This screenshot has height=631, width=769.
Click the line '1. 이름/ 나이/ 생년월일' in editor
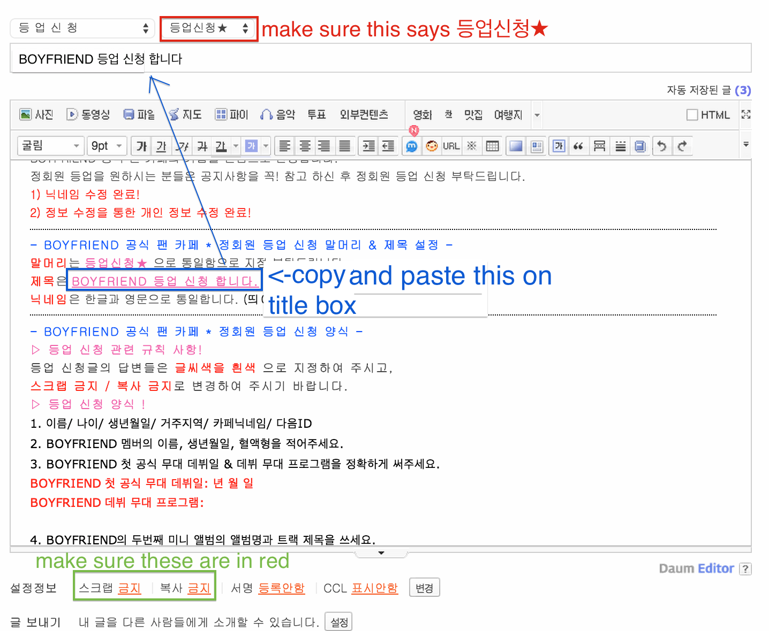(x=171, y=424)
